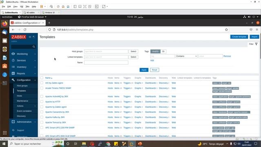Open Help icon in Ubuntu dock

coord(4,75)
